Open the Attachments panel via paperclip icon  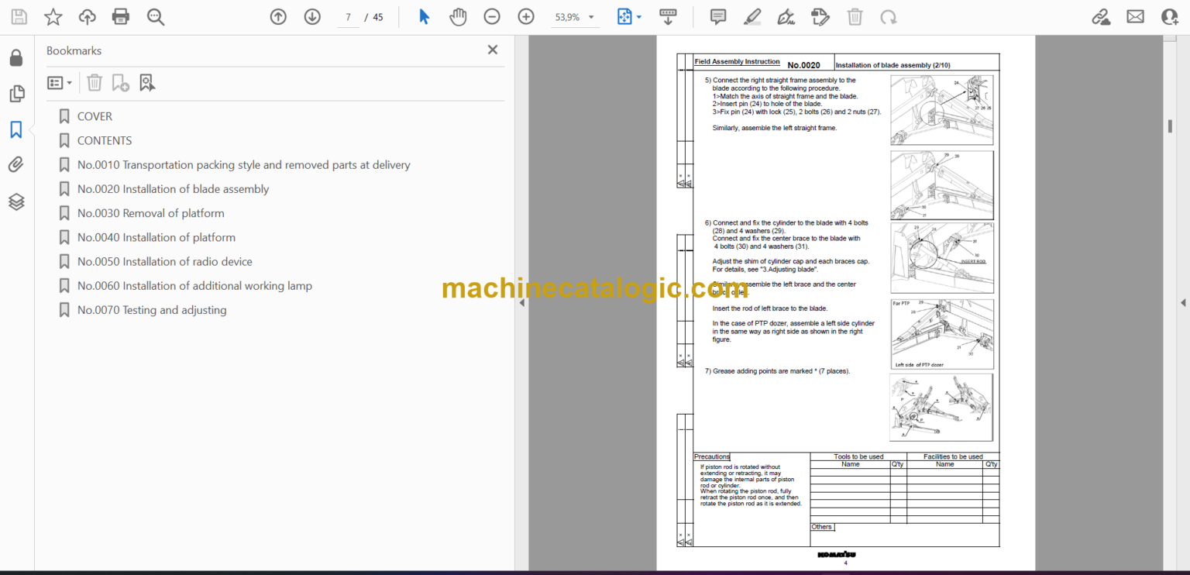16,164
